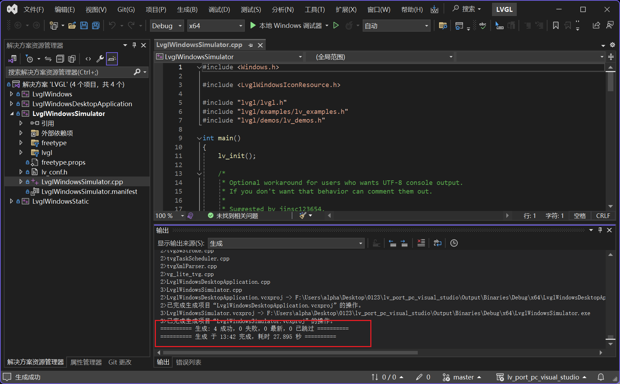Click the lv_port_pc_visual_studio repository button
Screen dimensions: 620x384
tap(542, 377)
